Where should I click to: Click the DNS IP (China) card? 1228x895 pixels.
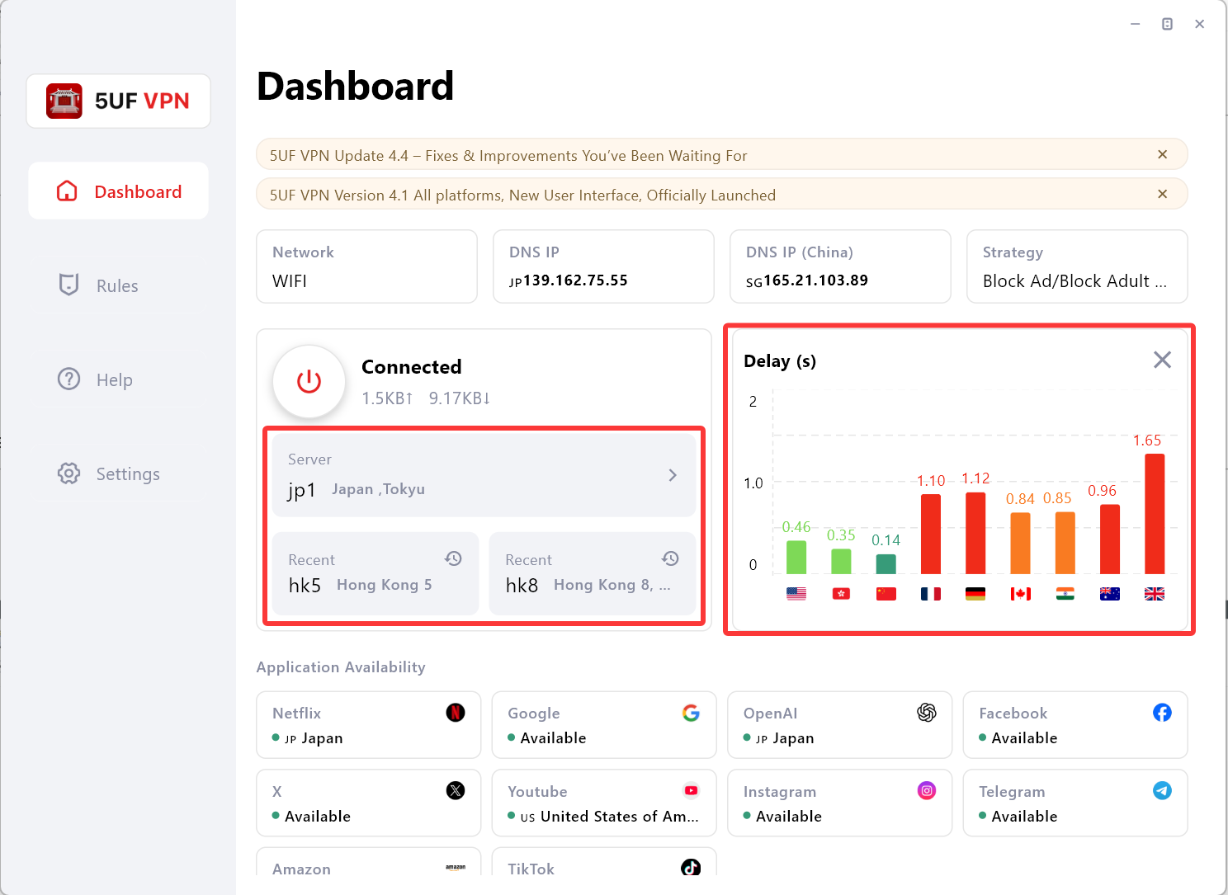[x=839, y=266]
